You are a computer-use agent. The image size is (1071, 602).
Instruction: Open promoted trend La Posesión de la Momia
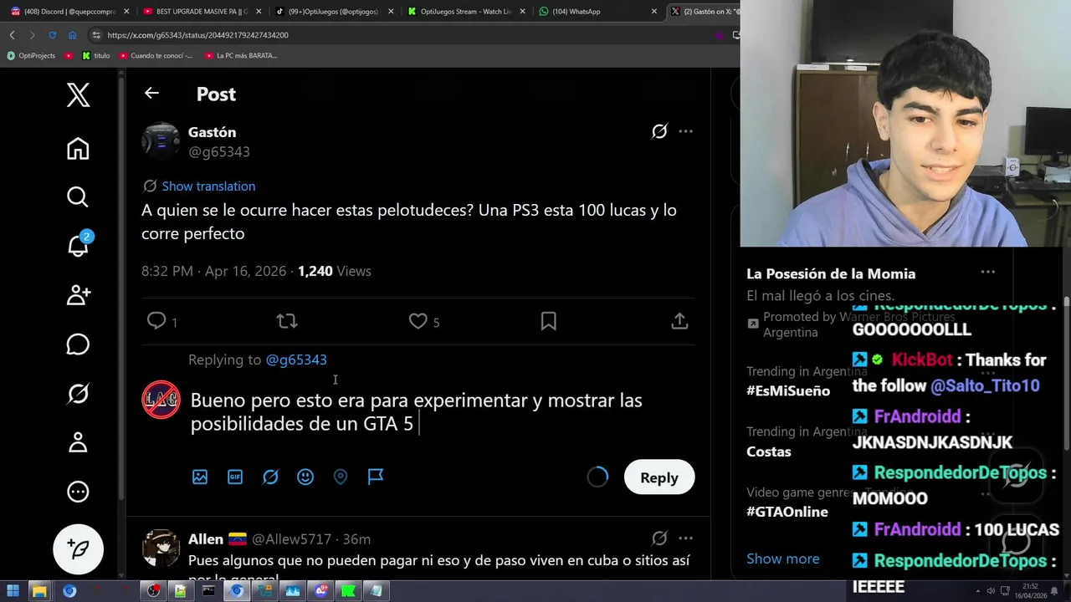[x=831, y=273]
